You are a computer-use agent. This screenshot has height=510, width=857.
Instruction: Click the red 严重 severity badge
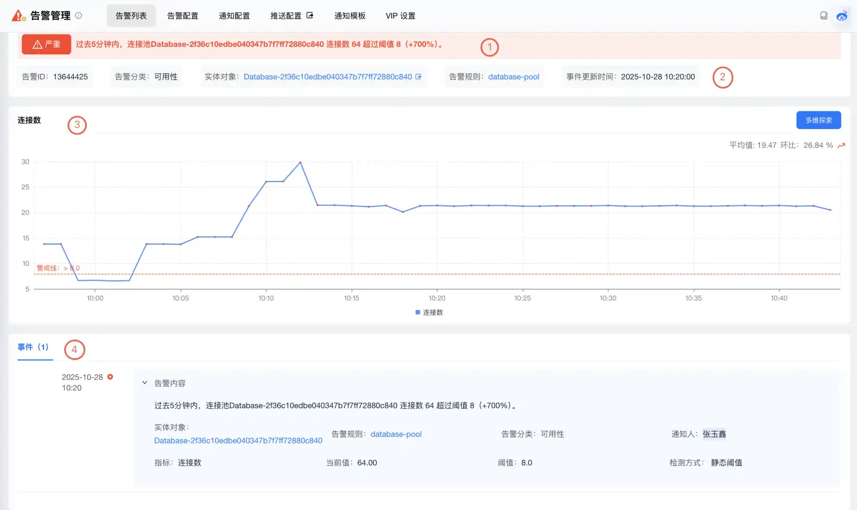[46, 45]
